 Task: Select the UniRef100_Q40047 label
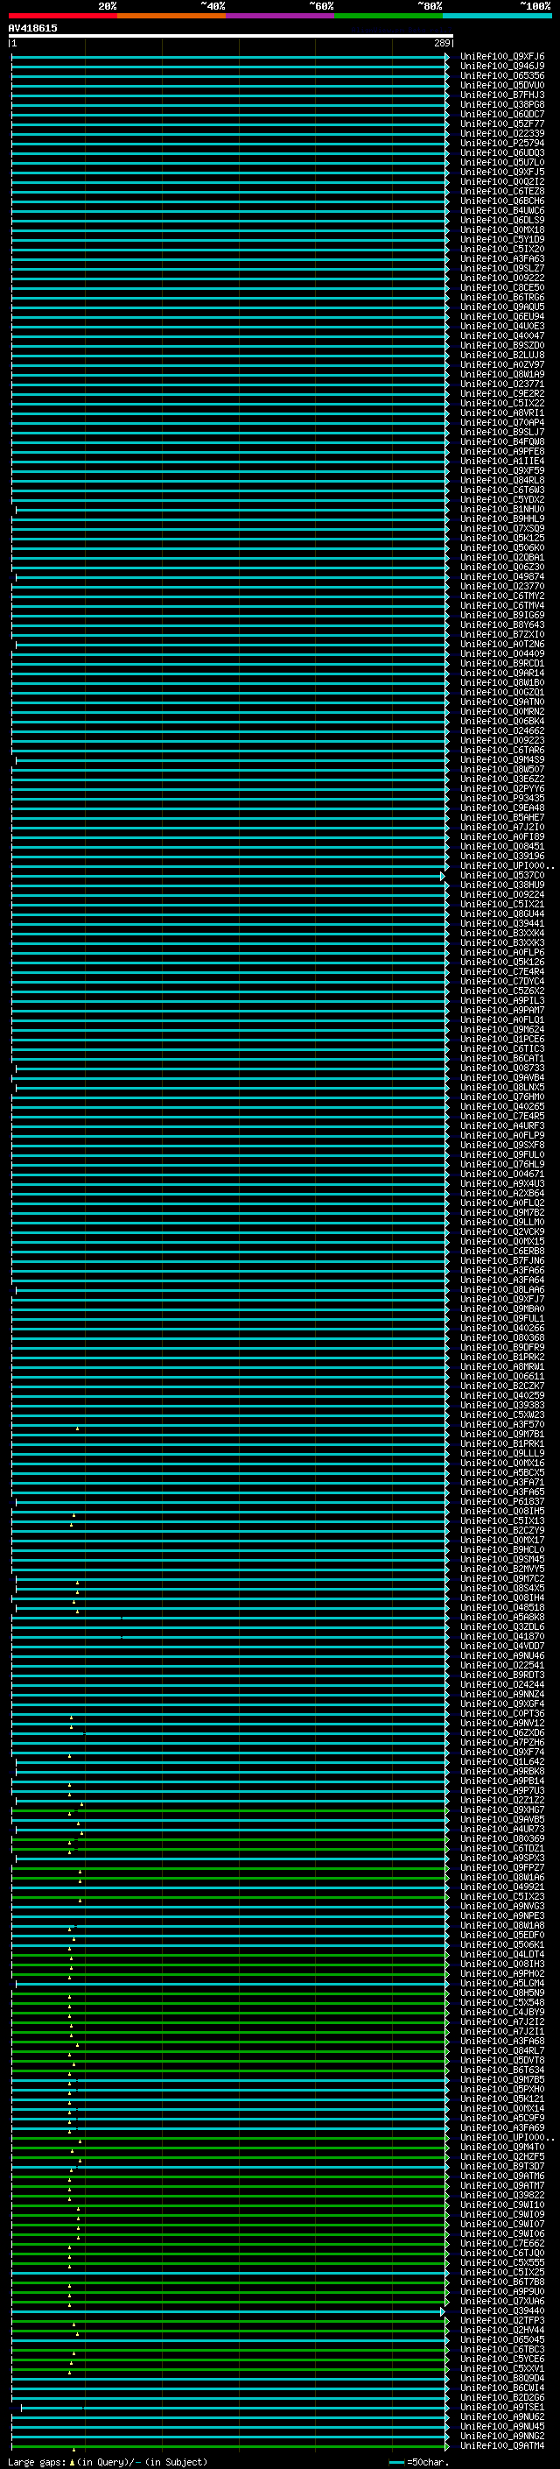tap(502, 335)
